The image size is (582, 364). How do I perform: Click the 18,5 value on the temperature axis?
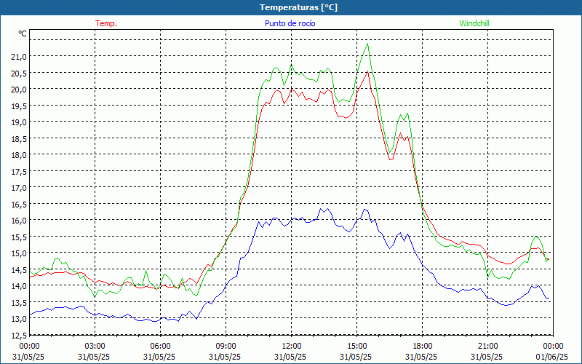(x=20, y=138)
